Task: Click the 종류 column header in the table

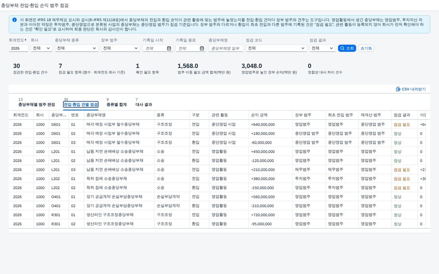Action: [172, 115]
